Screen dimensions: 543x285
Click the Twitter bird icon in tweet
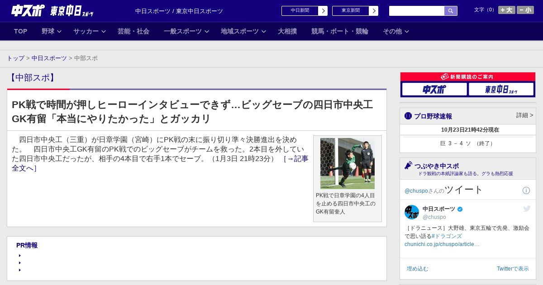click(527, 209)
